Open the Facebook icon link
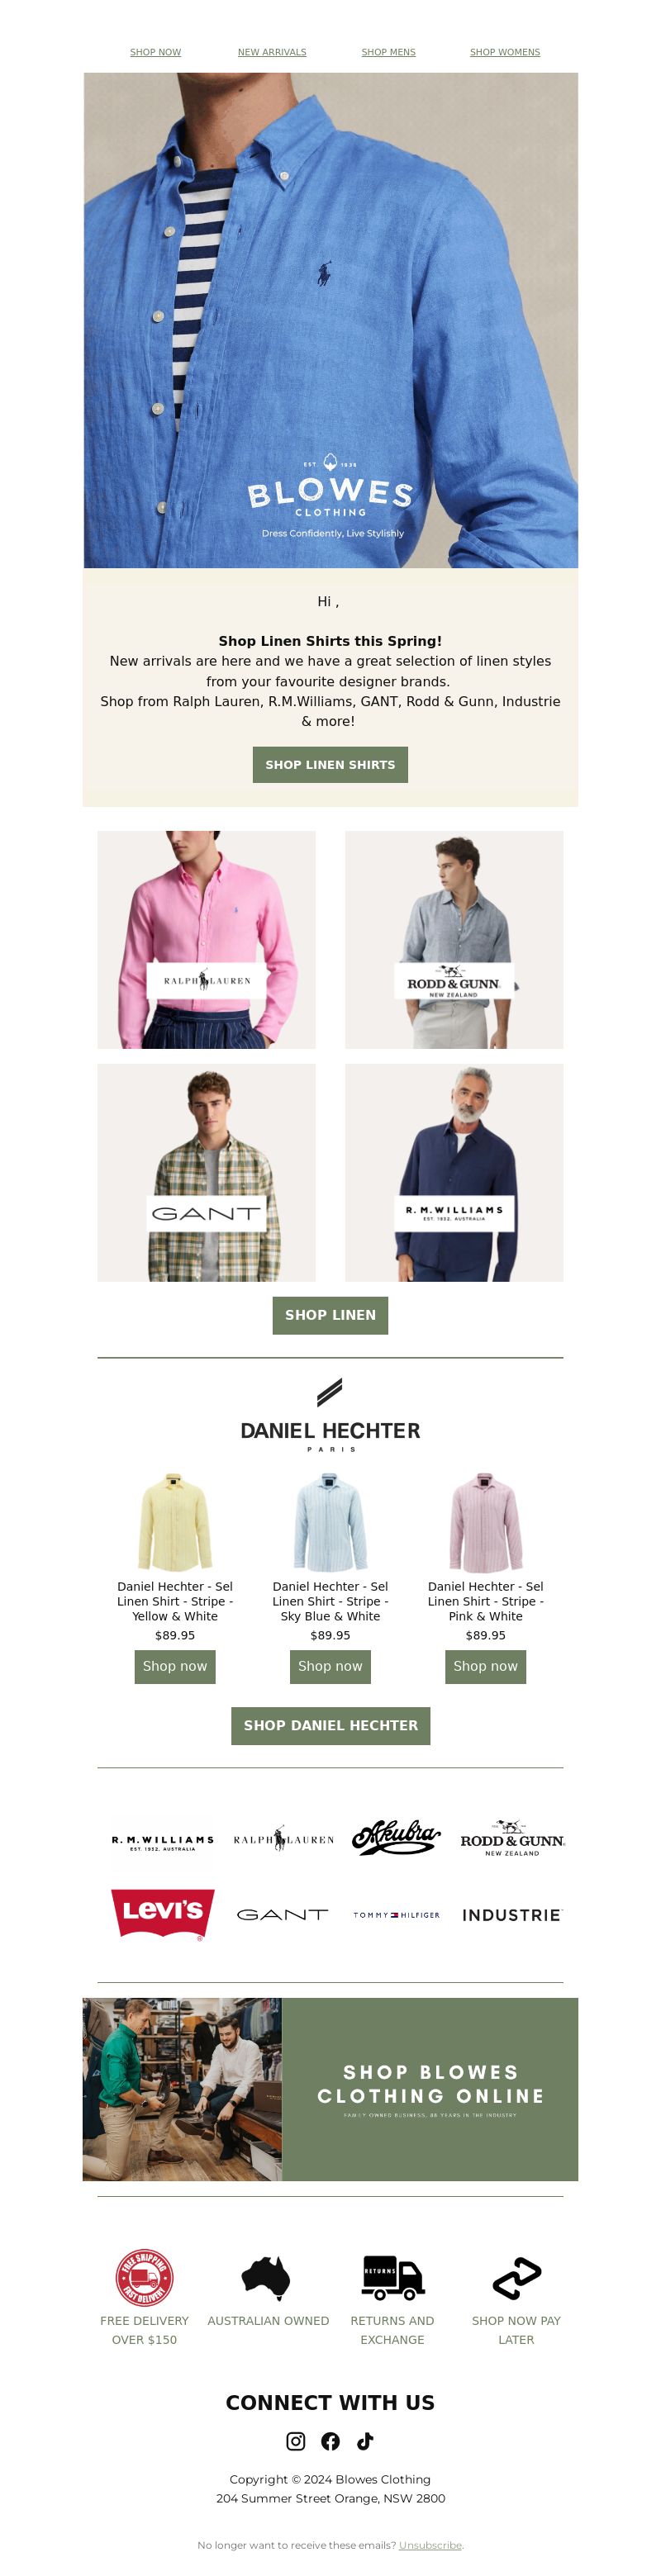661x2576 pixels. point(330,2441)
